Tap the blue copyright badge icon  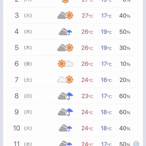pos(136,144)
